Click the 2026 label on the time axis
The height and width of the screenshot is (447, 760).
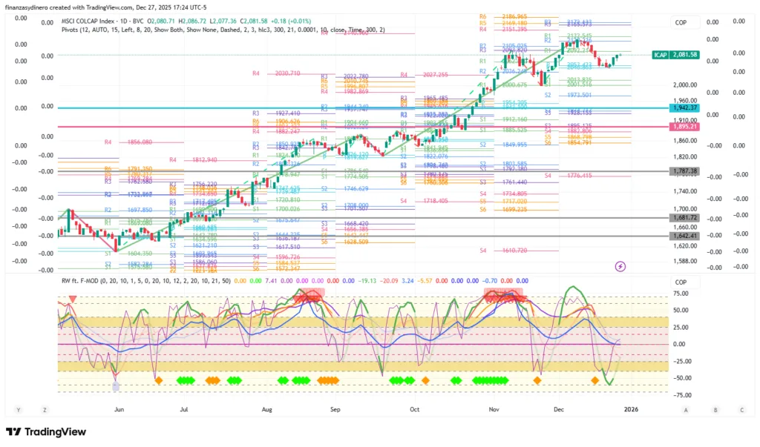(x=631, y=409)
